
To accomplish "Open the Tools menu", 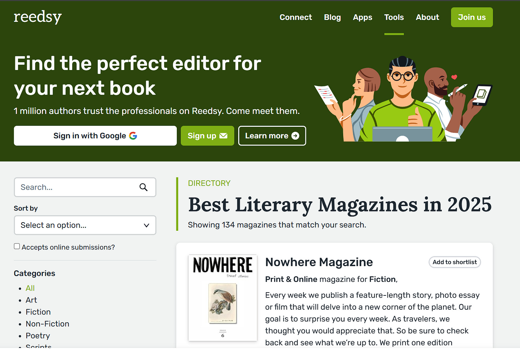I will pyautogui.click(x=394, y=17).
